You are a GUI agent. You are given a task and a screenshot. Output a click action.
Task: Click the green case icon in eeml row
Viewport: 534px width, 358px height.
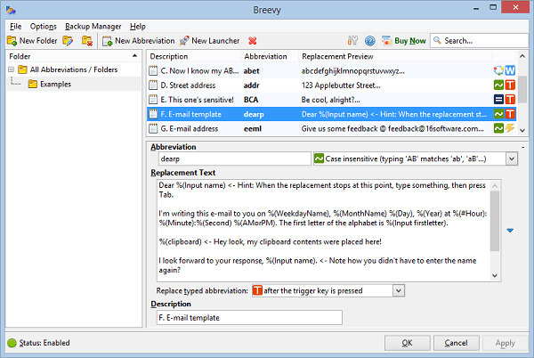(x=498, y=128)
